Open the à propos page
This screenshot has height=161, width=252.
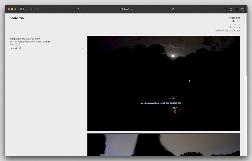tap(235, 27)
